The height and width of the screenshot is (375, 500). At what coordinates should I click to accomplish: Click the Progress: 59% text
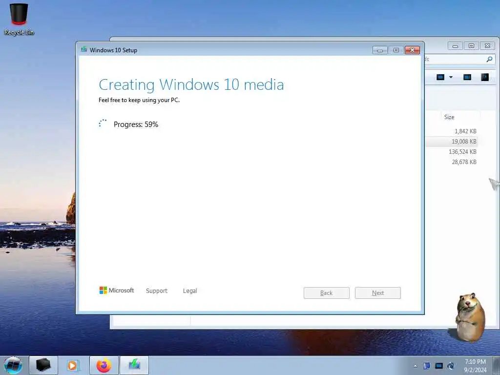click(136, 125)
